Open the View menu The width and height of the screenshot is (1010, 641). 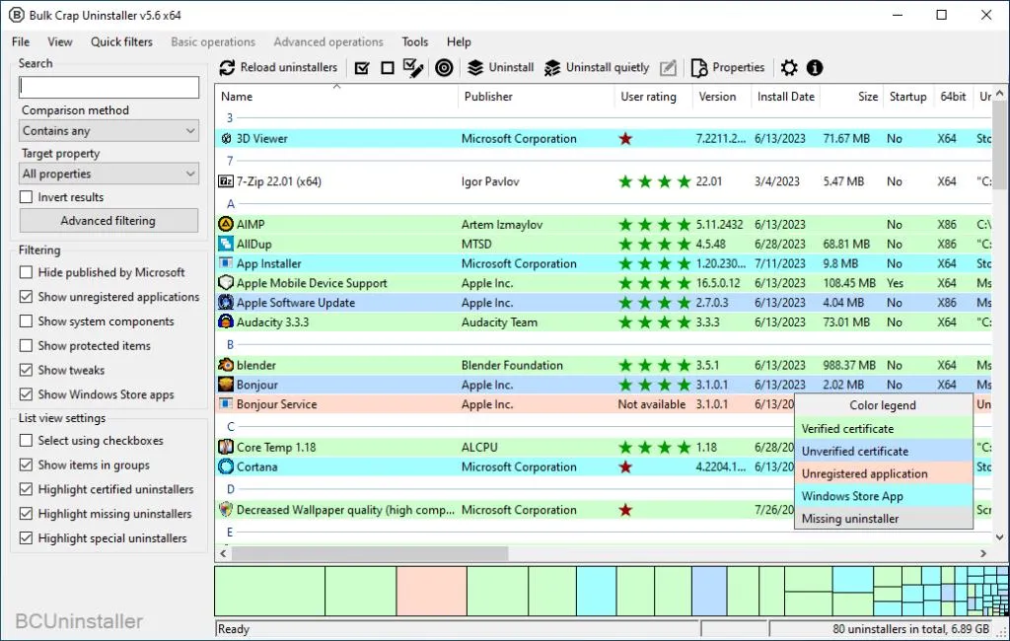click(60, 41)
